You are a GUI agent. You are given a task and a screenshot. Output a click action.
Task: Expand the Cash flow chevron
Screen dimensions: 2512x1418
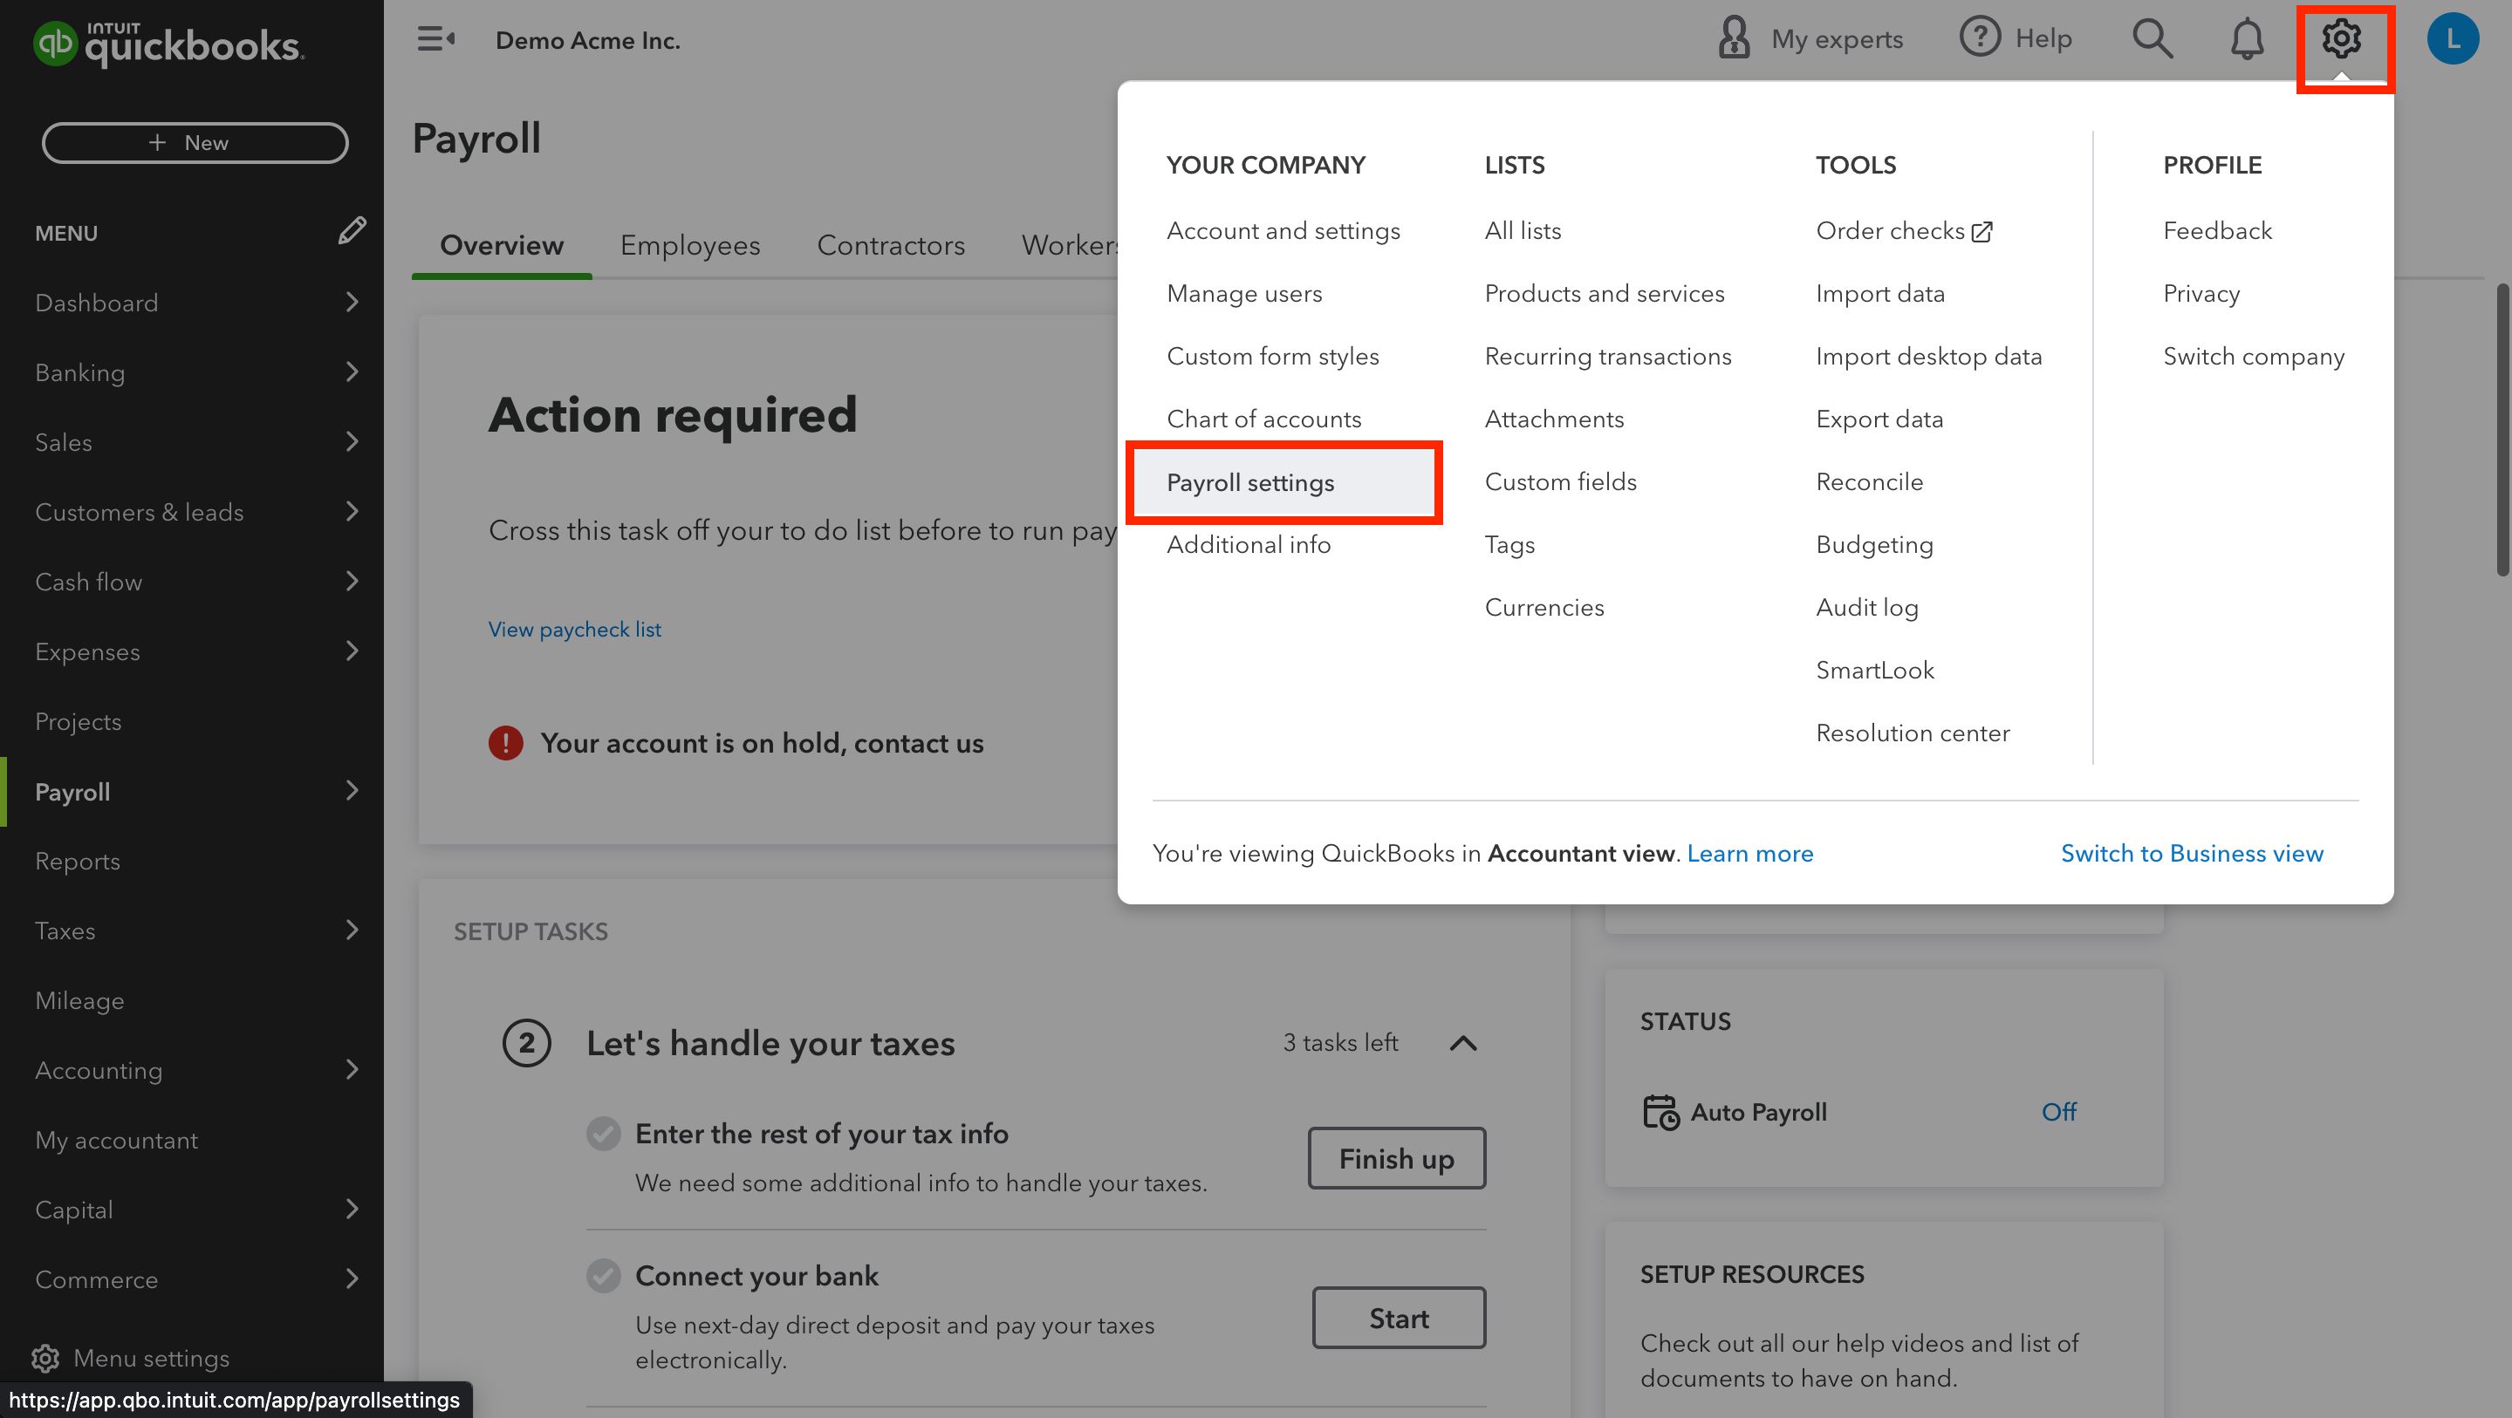click(352, 582)
